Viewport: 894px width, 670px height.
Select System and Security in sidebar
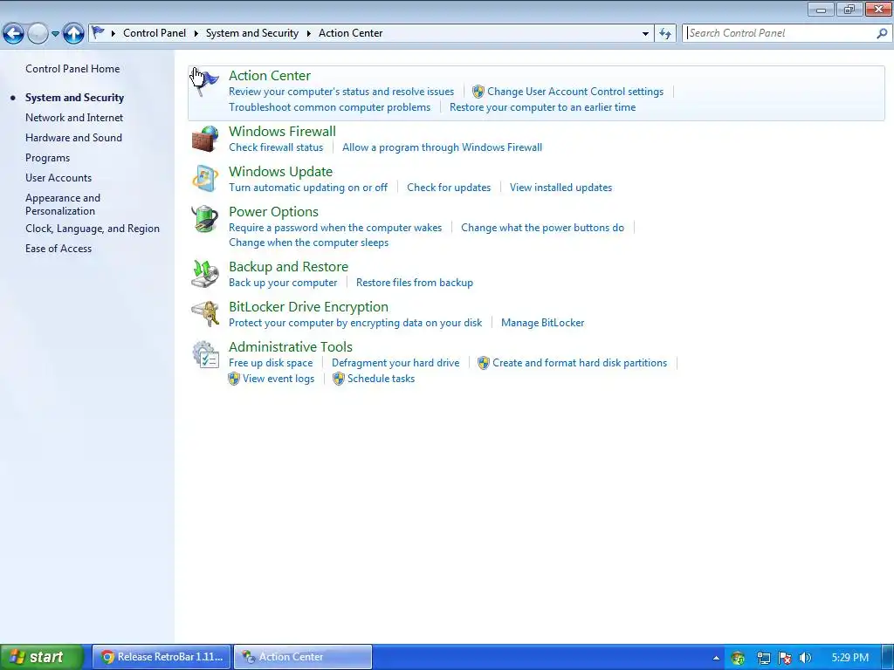[75, 98]
